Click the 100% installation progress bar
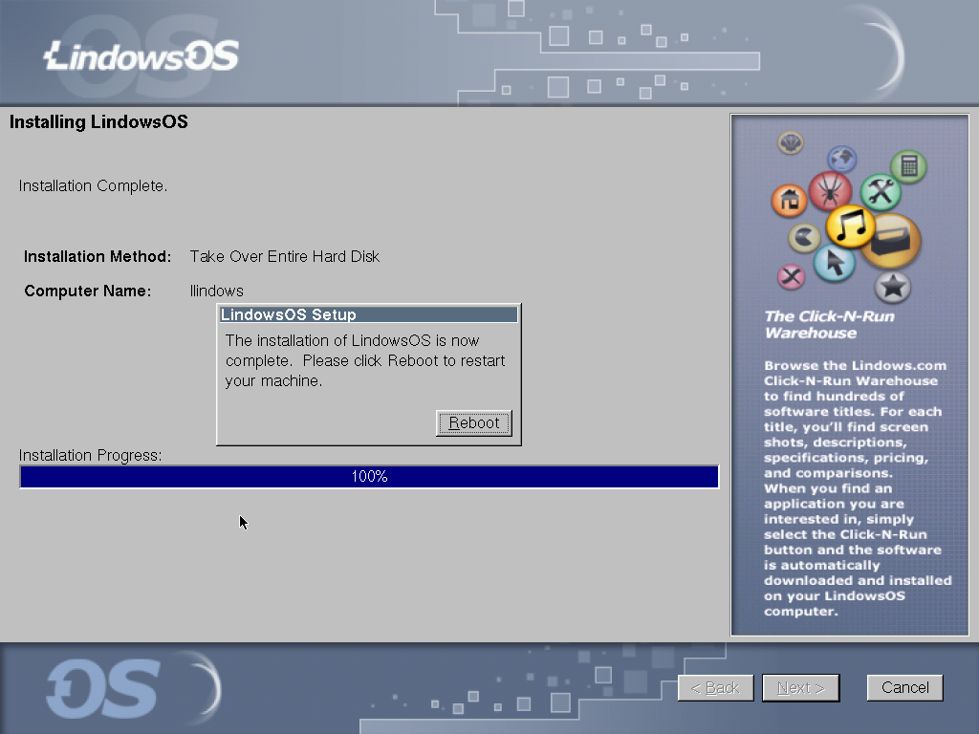This screenshot has width=979, height=734. click(369, 477)
